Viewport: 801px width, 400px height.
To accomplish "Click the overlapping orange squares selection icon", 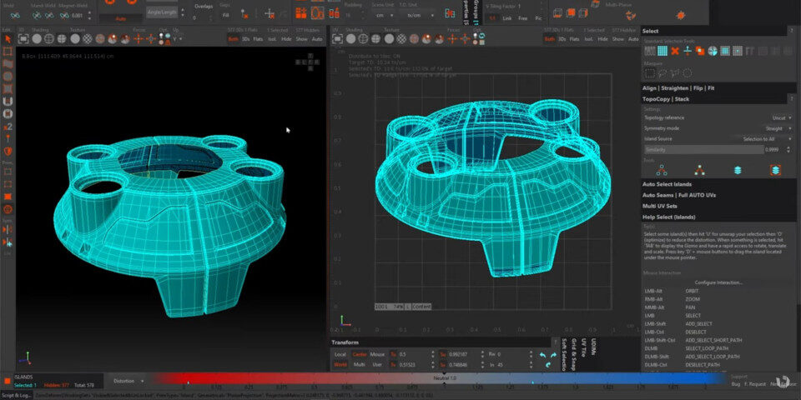I will 700,51.
